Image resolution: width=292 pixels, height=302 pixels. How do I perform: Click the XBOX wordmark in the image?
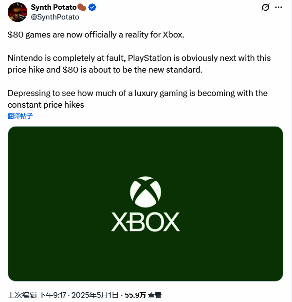146,222
